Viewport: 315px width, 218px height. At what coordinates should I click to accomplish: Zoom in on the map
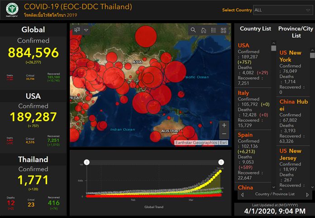tap(224, 125)
